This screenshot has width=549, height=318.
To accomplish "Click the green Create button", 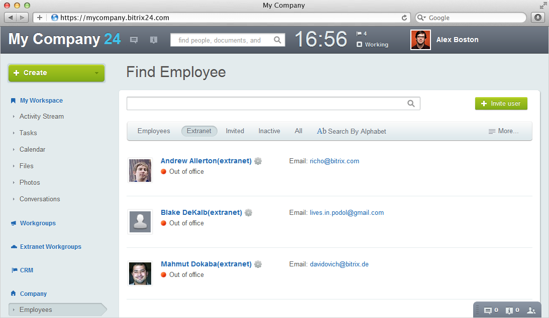I will (56, 73).
